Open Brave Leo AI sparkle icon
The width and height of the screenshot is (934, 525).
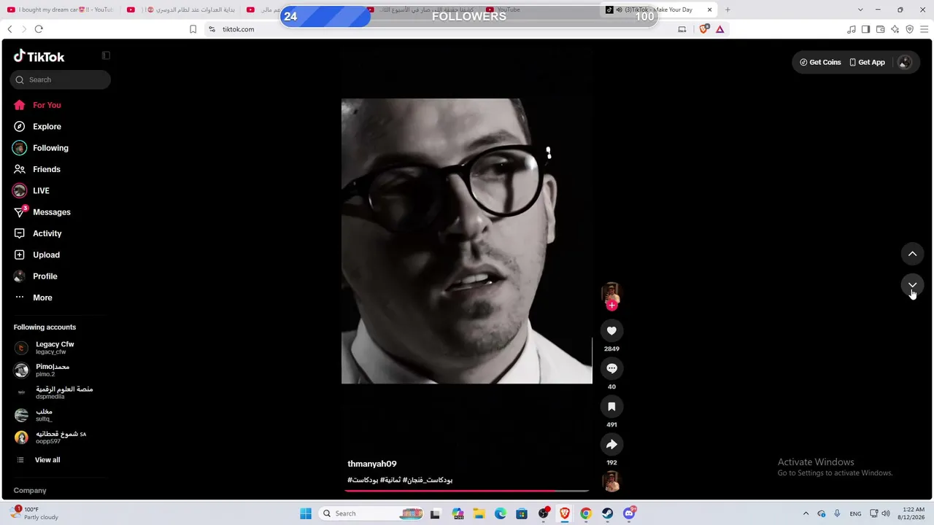(x=895, y=29)
